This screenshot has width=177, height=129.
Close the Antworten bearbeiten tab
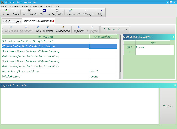[53, 21]
